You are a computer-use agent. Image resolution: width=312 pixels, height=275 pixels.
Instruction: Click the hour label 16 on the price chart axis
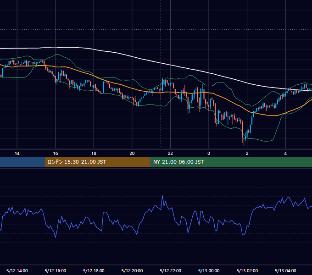point(56,154)
